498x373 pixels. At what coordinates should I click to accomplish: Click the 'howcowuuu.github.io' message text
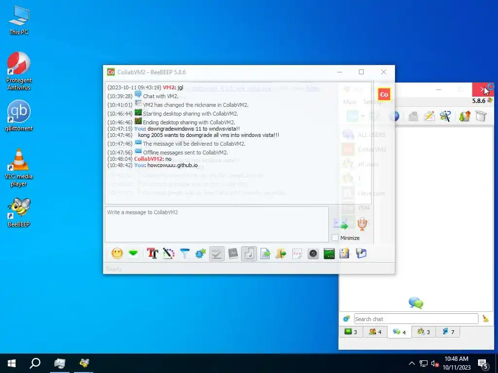[x=173, y=165]
